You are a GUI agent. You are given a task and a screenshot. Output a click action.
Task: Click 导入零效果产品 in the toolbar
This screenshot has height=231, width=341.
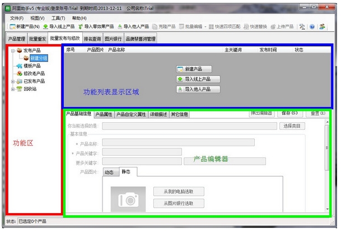click(96, 27)
